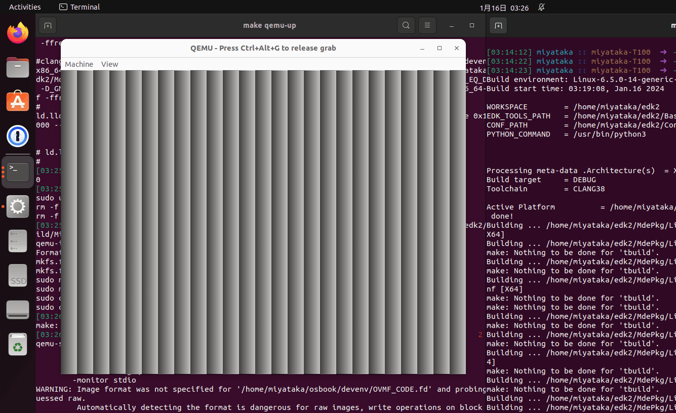Minimize the make qemu-up terminal window

pyautogui.click(x=452, y=25)
